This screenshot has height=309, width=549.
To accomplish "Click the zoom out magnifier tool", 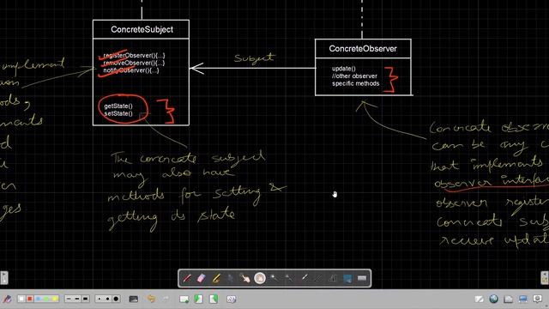I will [289, 278].
